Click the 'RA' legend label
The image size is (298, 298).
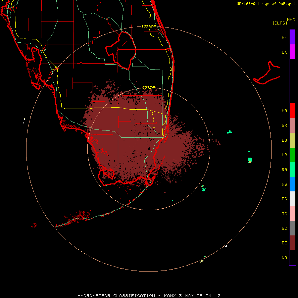(284, 170)
